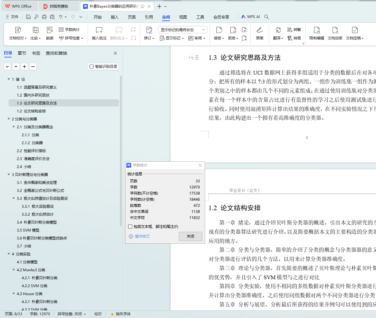Expand the 显示标记 dropdown
376x318 pixels.
click(x=172, y=38)
